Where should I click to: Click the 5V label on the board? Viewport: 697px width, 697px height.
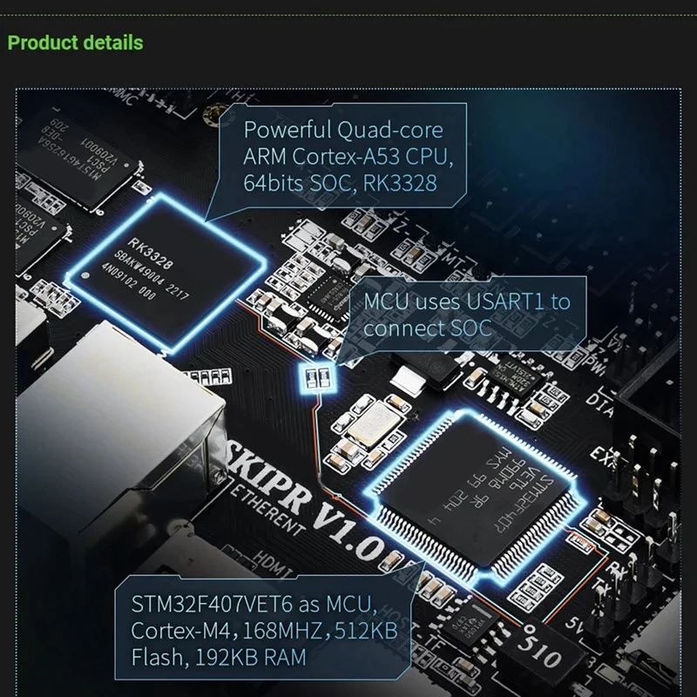tap(575, 626)
